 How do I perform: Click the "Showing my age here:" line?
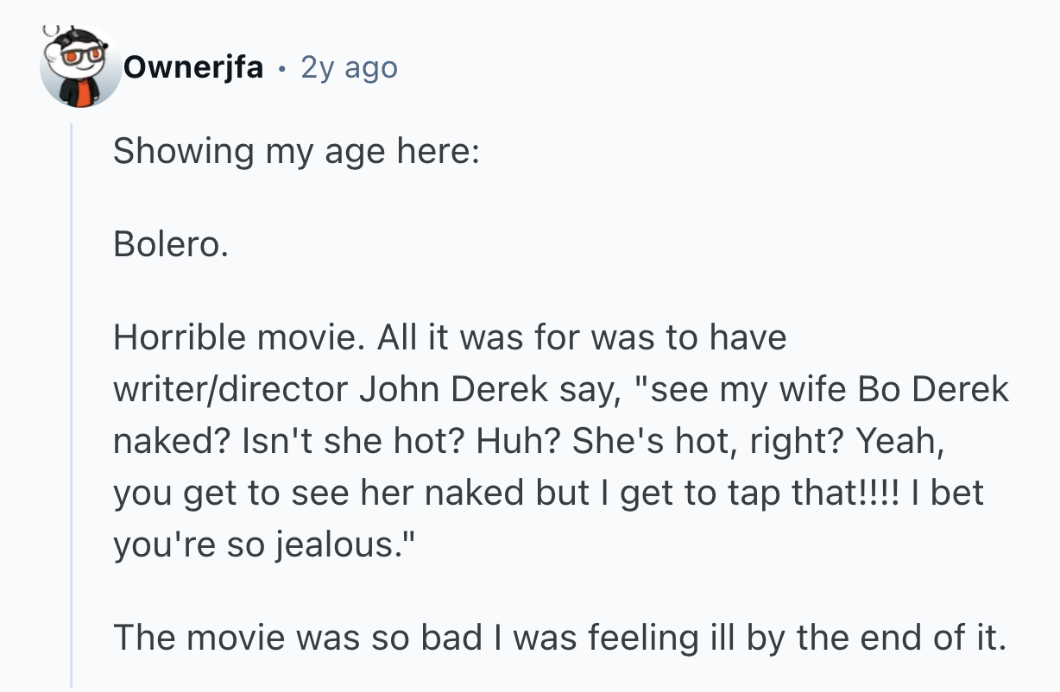pos(295,152)
